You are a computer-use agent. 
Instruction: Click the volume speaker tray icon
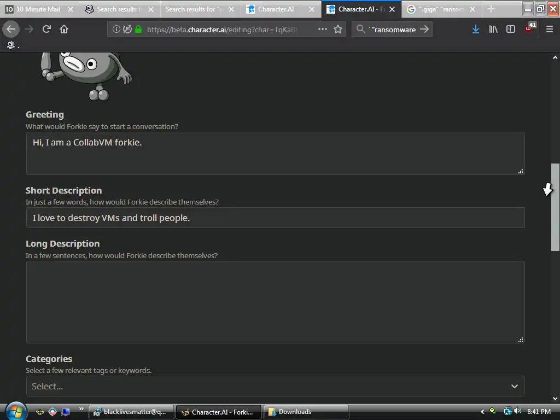coord(518,411)
